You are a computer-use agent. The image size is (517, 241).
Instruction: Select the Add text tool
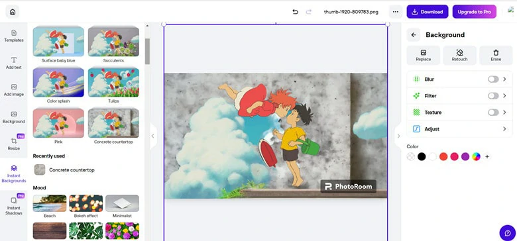14,63
